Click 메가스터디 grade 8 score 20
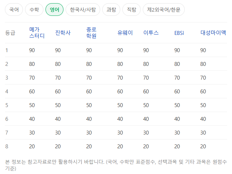The image size is (232, 174). (32, 147)
